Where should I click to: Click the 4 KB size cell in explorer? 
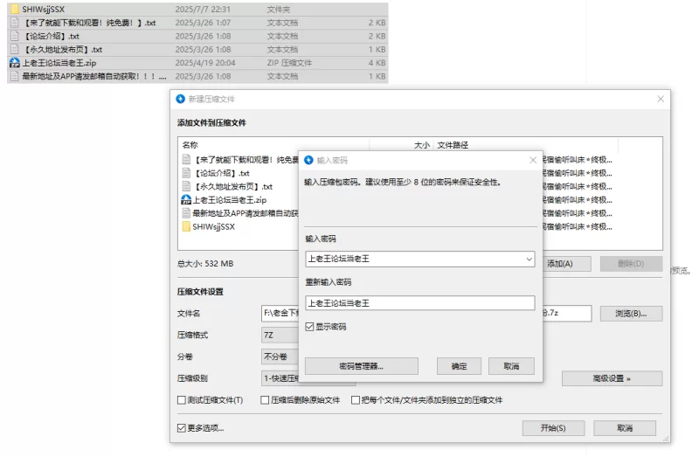[x=377, y=62]
